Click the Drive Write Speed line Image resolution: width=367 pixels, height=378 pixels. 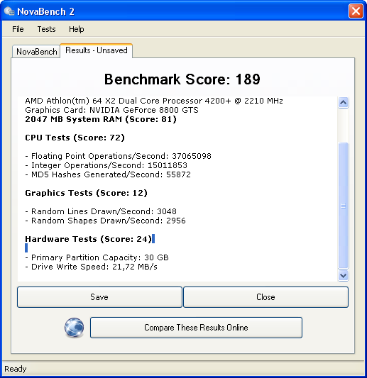91,267
